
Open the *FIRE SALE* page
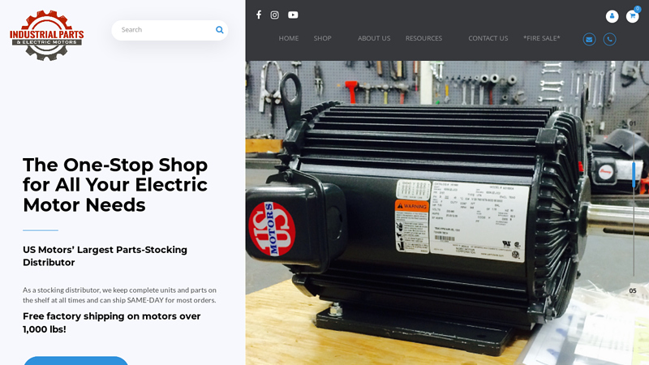pyautogui.click(x=541, y=38)
